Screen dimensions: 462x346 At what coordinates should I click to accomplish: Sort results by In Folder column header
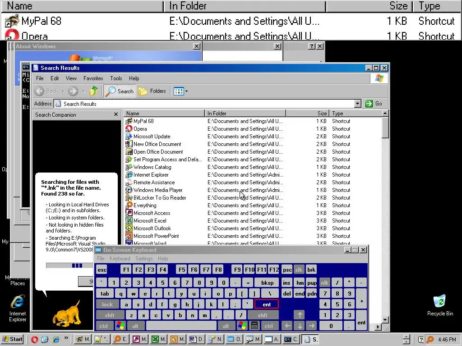[245, 113]
